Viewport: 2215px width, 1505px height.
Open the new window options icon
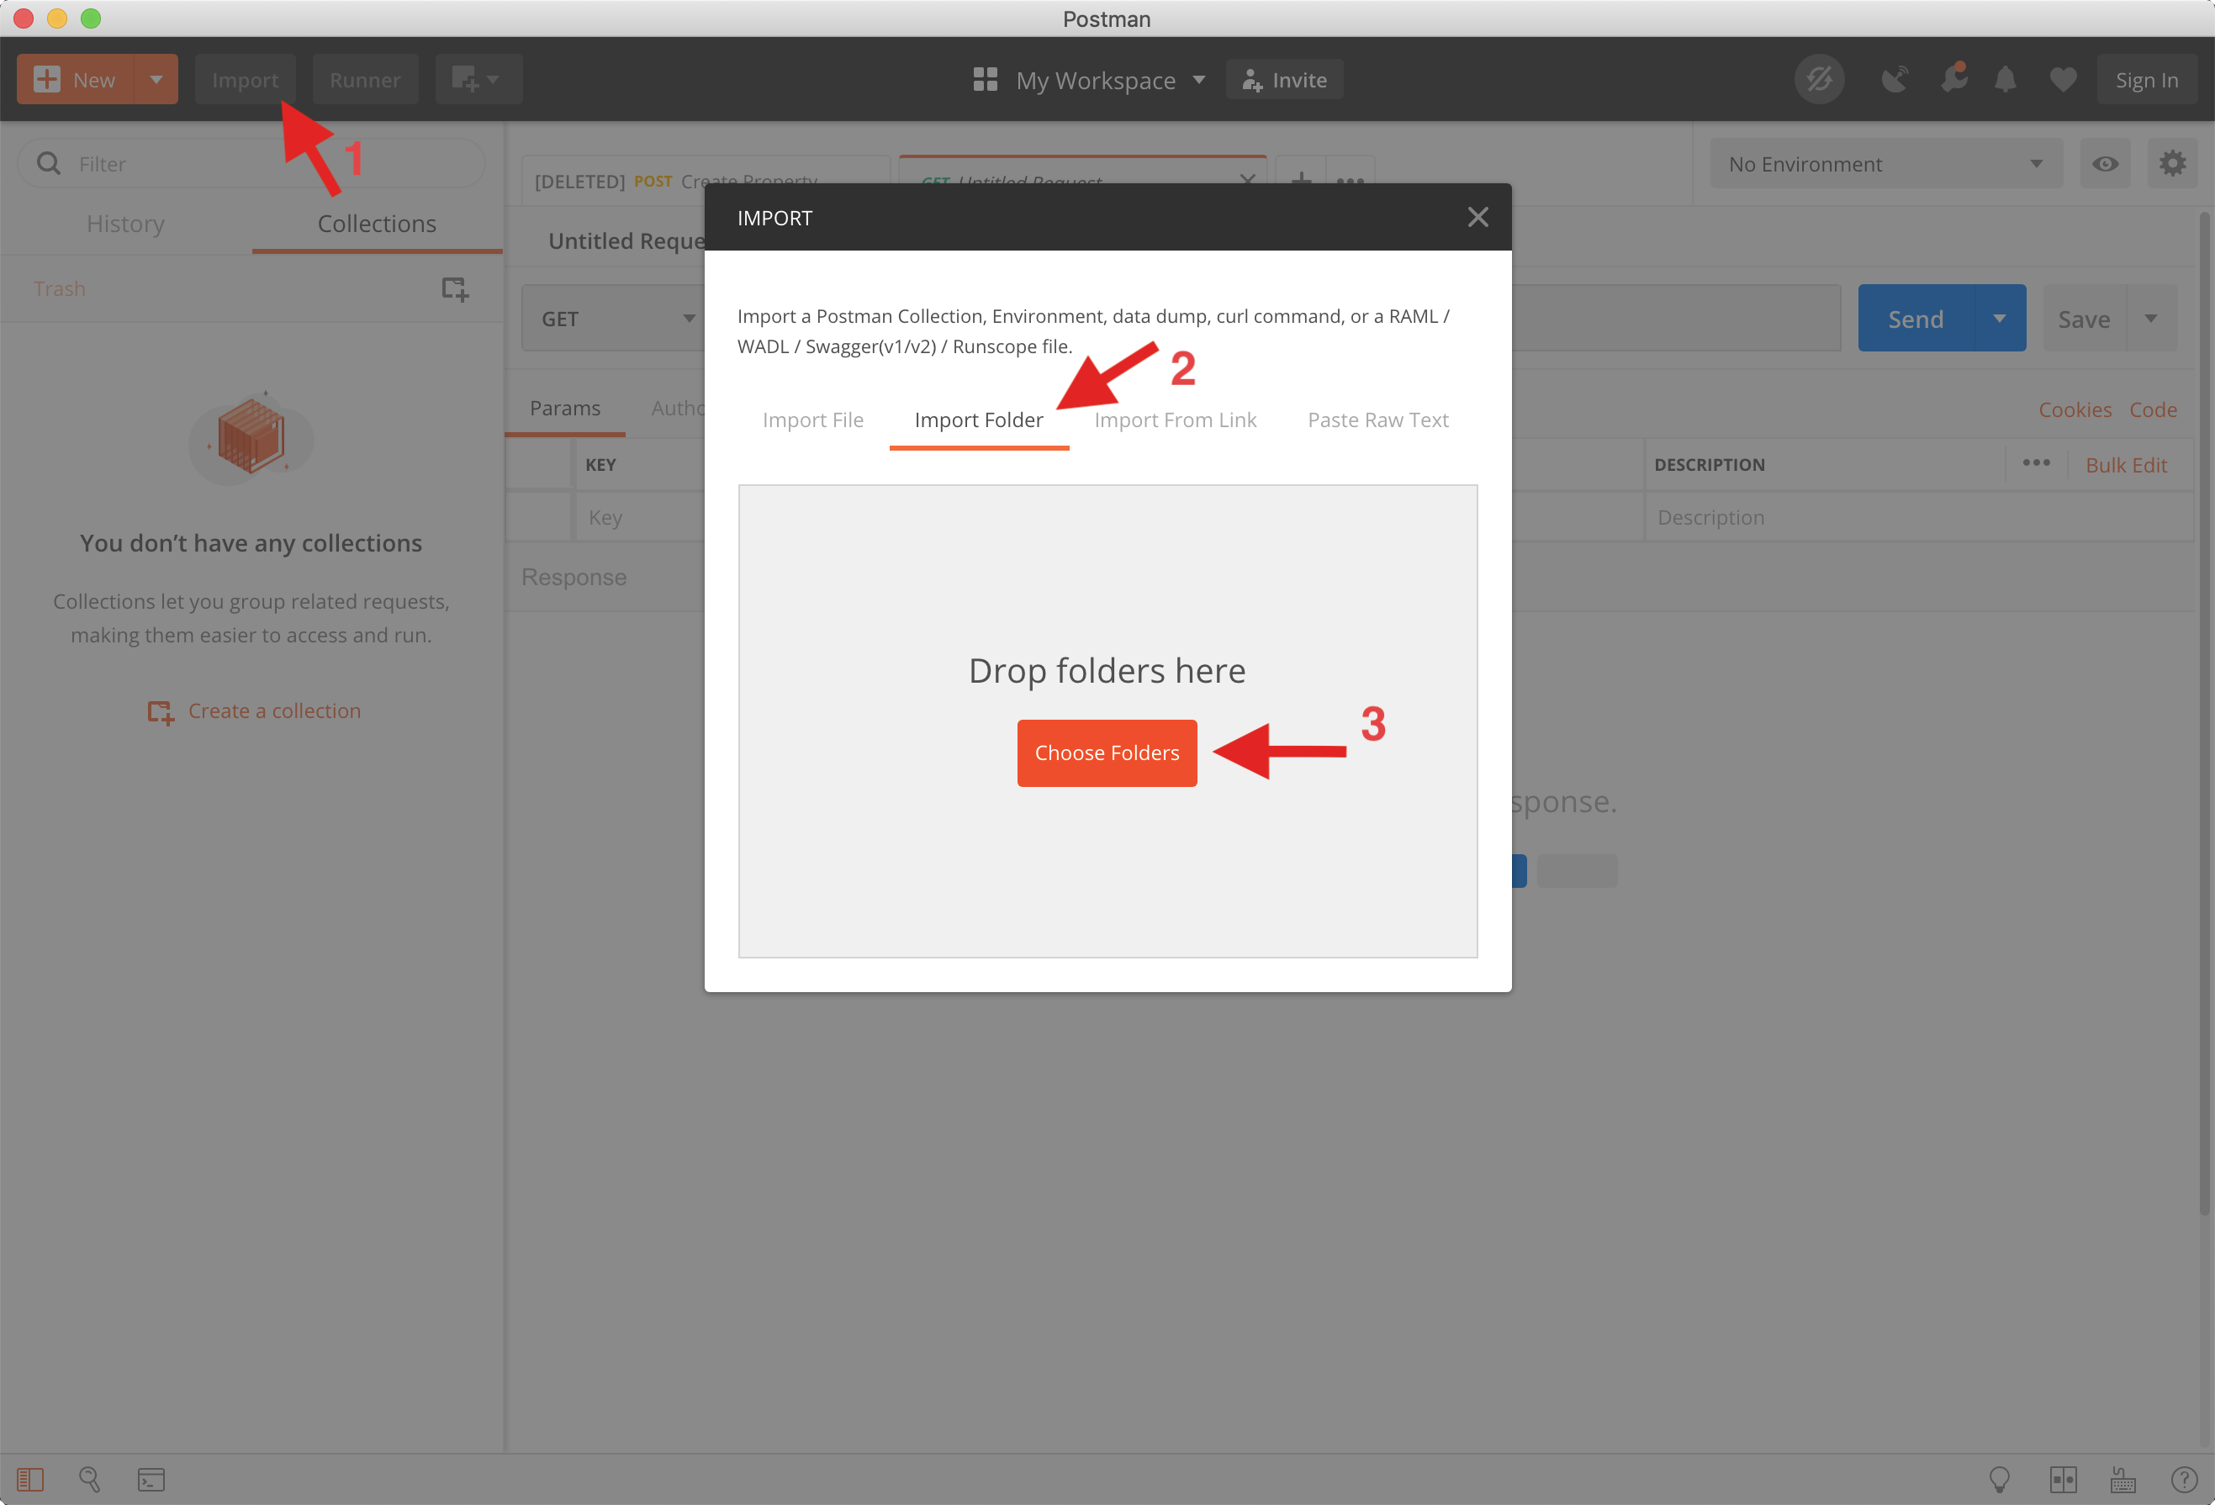tap(478, 79)
